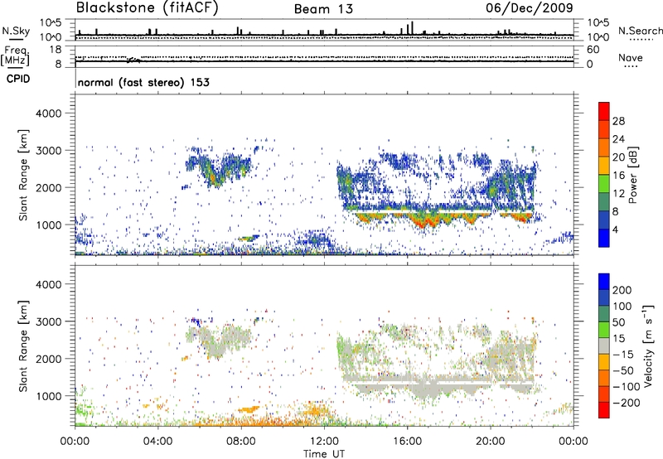
Task: Select the -15 velocity scale label
Action: 623,355
